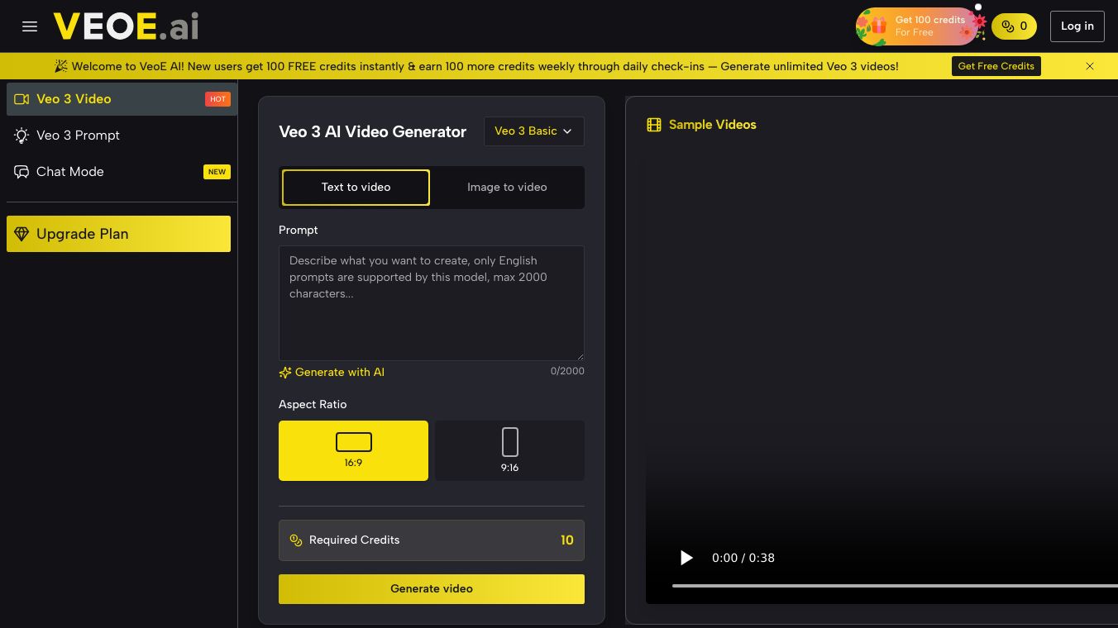Image resolution: width=1118 pixels, height=628 pixels.
Task: Click the VEOE.ai logo
Action: coord(126,26)
